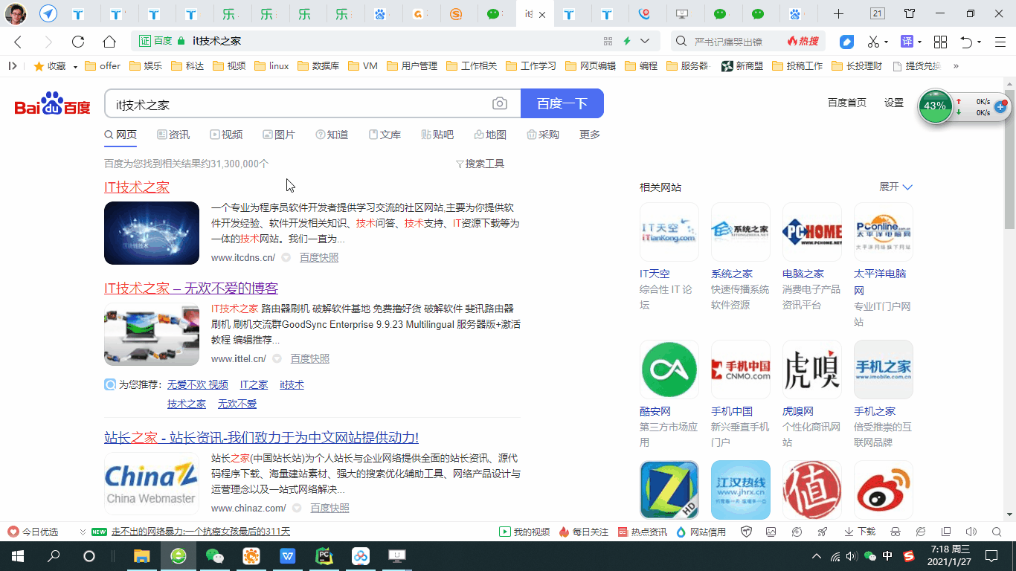Open WeChat from the Windows taskbar

point(215,555)
